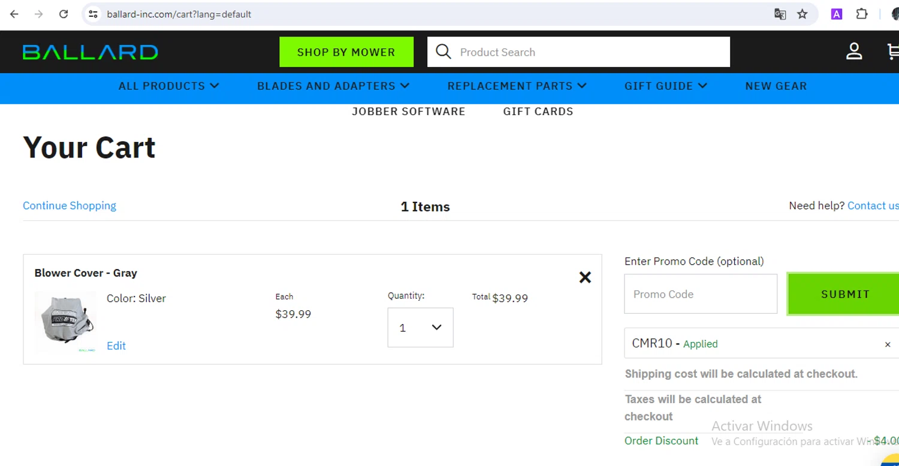
Task: Expand the Blades and Adapters menu
Action: (333, 86)
